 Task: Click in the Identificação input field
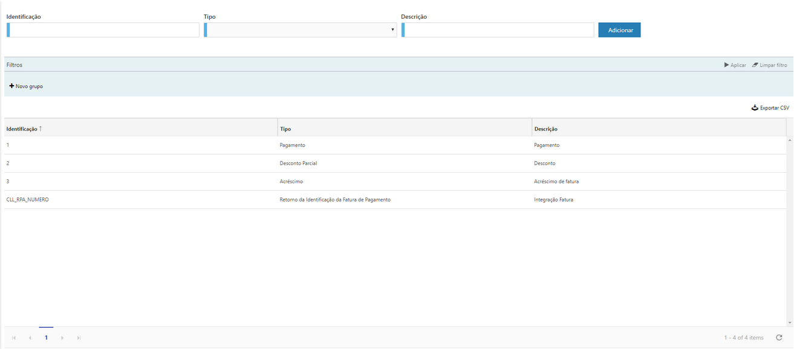pos(104,30)
